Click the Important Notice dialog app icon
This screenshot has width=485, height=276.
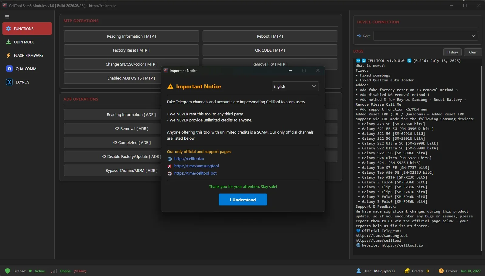(166, 70)
